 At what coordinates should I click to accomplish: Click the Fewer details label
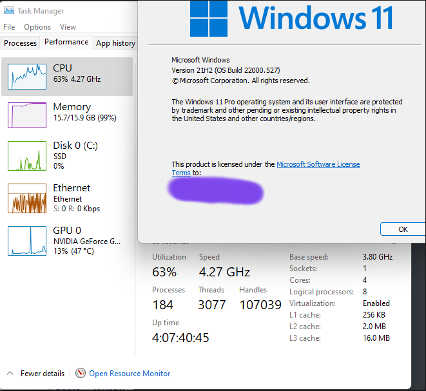coord(43,374)
